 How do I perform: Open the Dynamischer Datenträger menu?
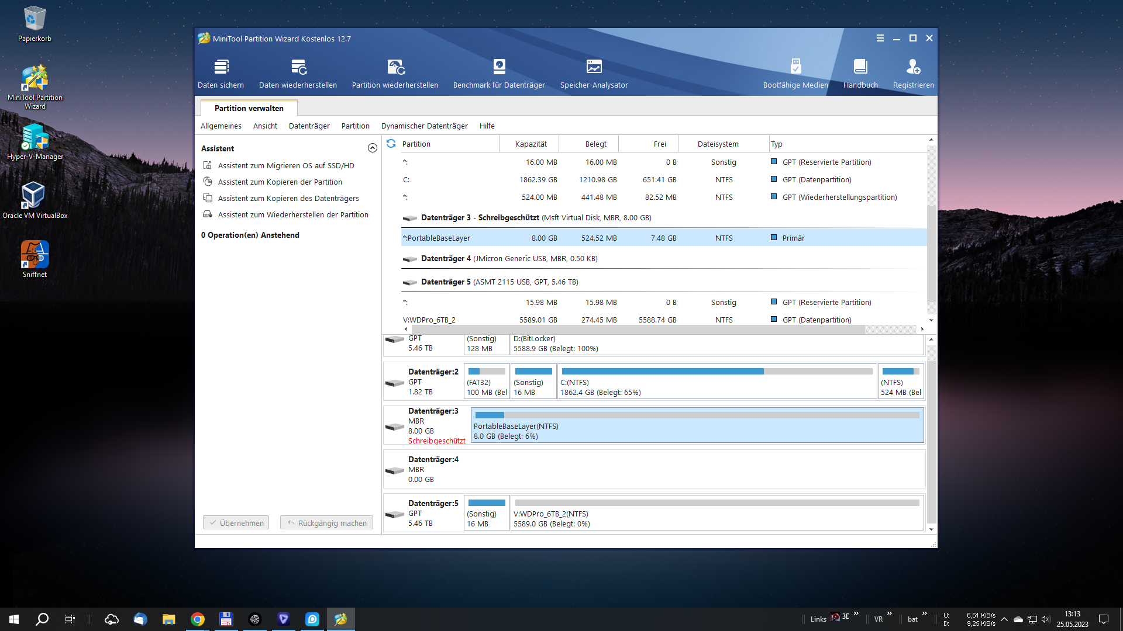(424, 126)
